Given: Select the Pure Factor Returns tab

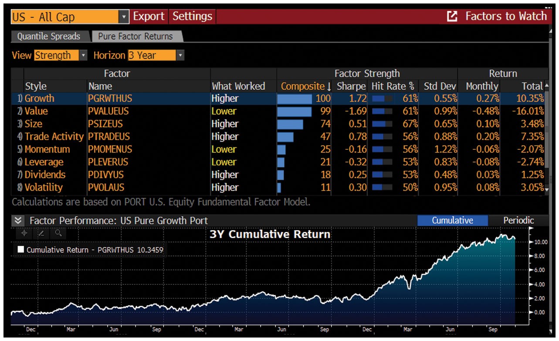Looking at the screenshot, I should (x=136, y=37).
